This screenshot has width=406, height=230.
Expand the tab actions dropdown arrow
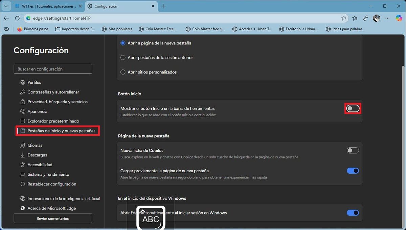6,6
